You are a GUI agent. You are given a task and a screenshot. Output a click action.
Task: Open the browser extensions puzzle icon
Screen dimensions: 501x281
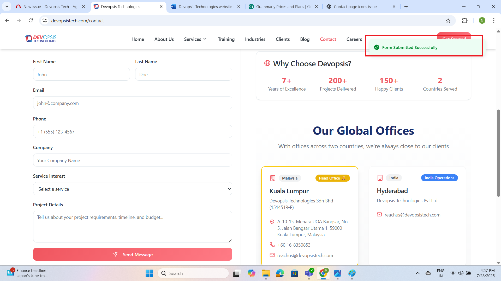pos(465,21)
